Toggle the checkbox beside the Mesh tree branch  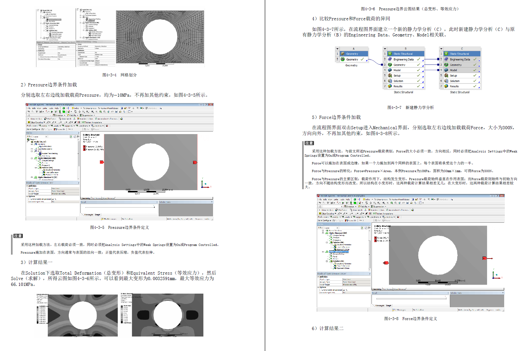[x=31, y=151]
